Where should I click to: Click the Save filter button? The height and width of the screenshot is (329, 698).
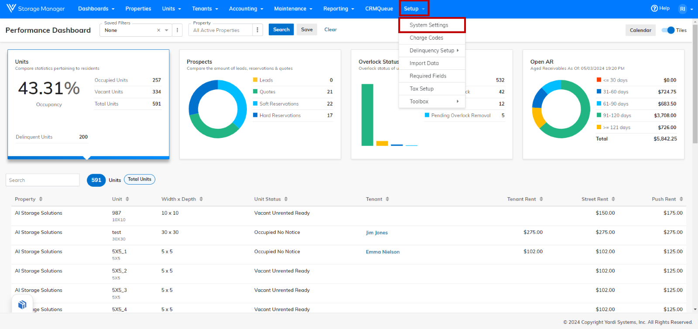point(307,30)
